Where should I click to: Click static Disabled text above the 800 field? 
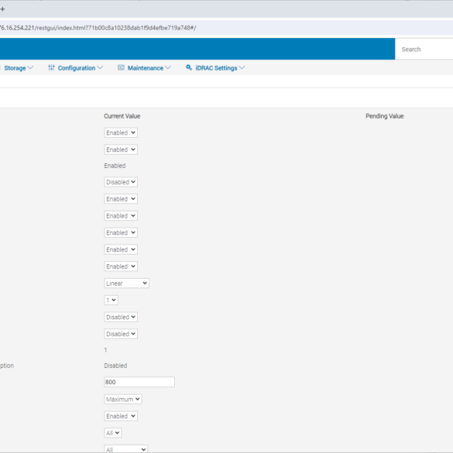point(115,365)
